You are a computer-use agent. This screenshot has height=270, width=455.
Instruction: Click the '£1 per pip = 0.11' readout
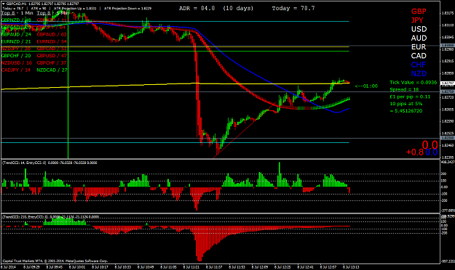(410, 97)
